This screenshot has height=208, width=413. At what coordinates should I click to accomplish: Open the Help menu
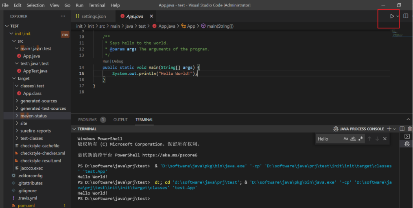[115, 5]
